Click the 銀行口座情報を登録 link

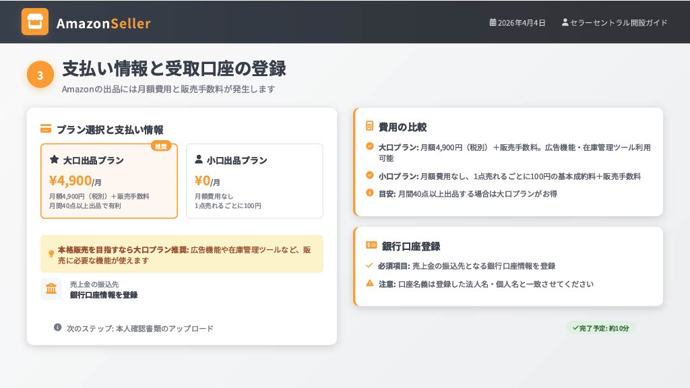[x=103, y=295]
